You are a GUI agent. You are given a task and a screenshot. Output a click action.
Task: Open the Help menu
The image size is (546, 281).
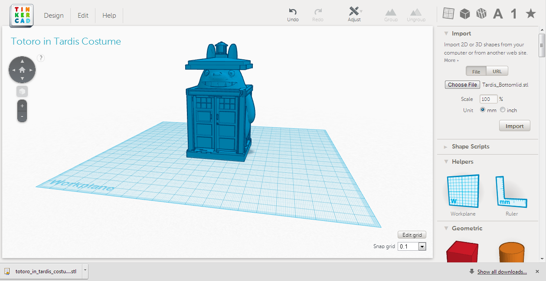pos(109,16)
